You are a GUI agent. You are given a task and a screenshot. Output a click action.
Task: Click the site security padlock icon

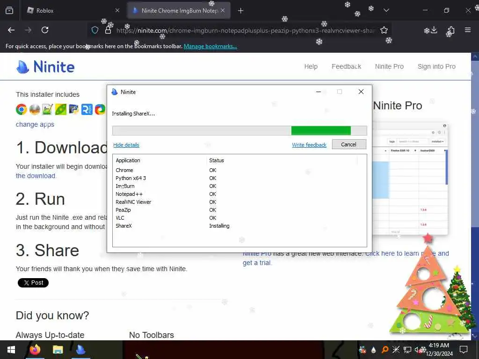click(x=108, y=30)
